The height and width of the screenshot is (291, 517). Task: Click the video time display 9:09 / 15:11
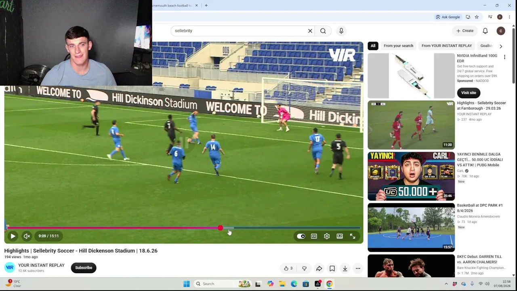(48, 236)
